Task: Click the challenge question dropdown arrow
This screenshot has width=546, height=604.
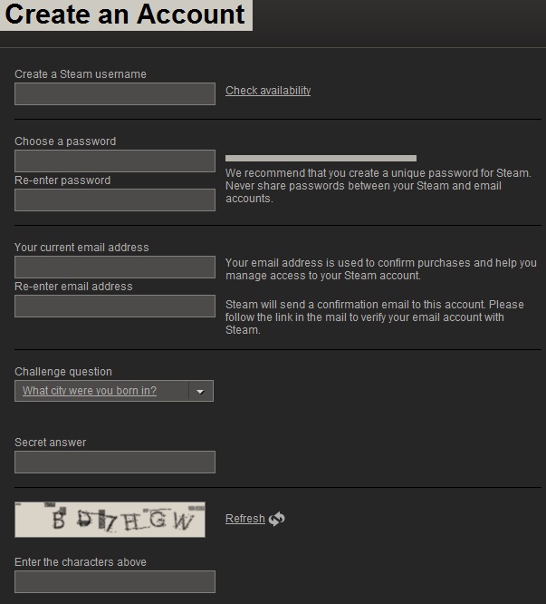Action: (200, 392)
